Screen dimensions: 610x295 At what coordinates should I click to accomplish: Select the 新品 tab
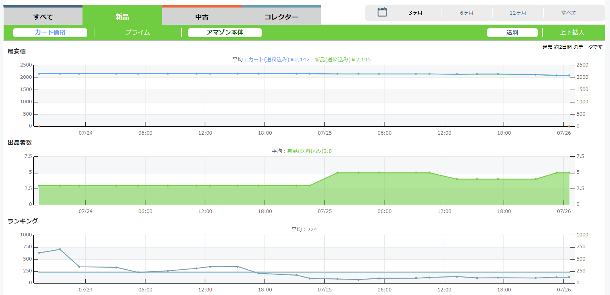tap(122, 17)
